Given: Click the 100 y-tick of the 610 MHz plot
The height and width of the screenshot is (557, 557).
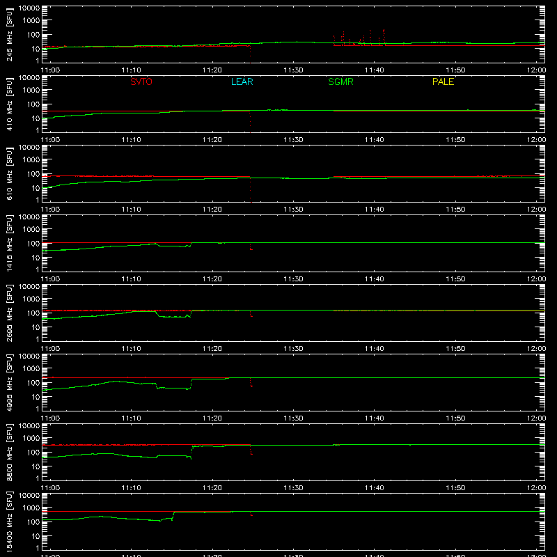Looking at the screenshot, I should click(33, 173).
